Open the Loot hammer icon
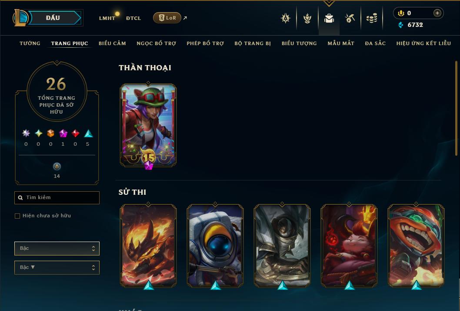Image resolution: width=460 pixels, height=311 pixels. click(350, 18)
